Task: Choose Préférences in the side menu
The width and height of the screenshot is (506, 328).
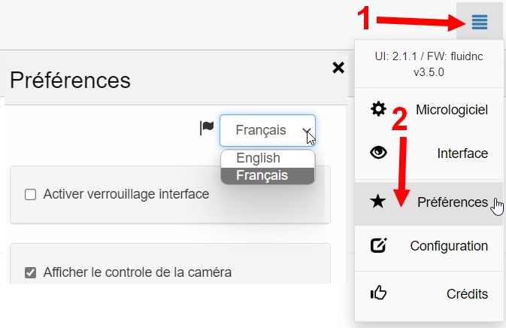Action: (429, 203)
